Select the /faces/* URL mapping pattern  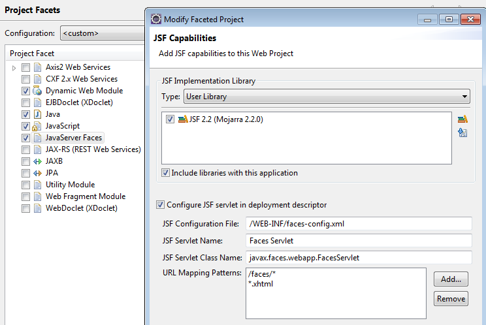[x=263, y=274]
